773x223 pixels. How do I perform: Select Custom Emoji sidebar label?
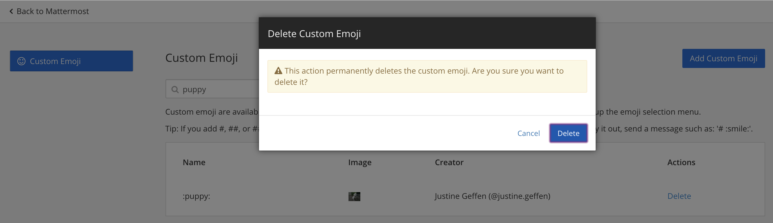(x=55, y=61)
